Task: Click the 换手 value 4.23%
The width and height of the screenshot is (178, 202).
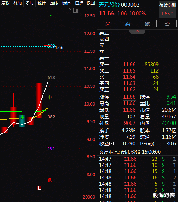Action: [x=128, y=131]
